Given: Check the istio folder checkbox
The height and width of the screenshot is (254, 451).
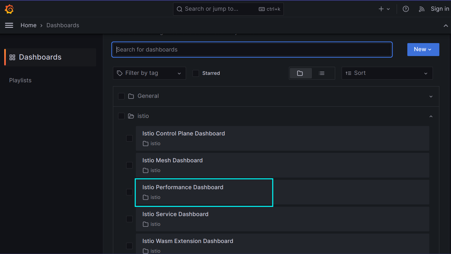Looking at the screenshot, I should [121, 116].
